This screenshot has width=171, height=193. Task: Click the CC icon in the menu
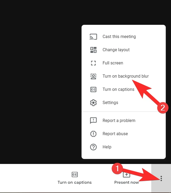click(93, 90)
